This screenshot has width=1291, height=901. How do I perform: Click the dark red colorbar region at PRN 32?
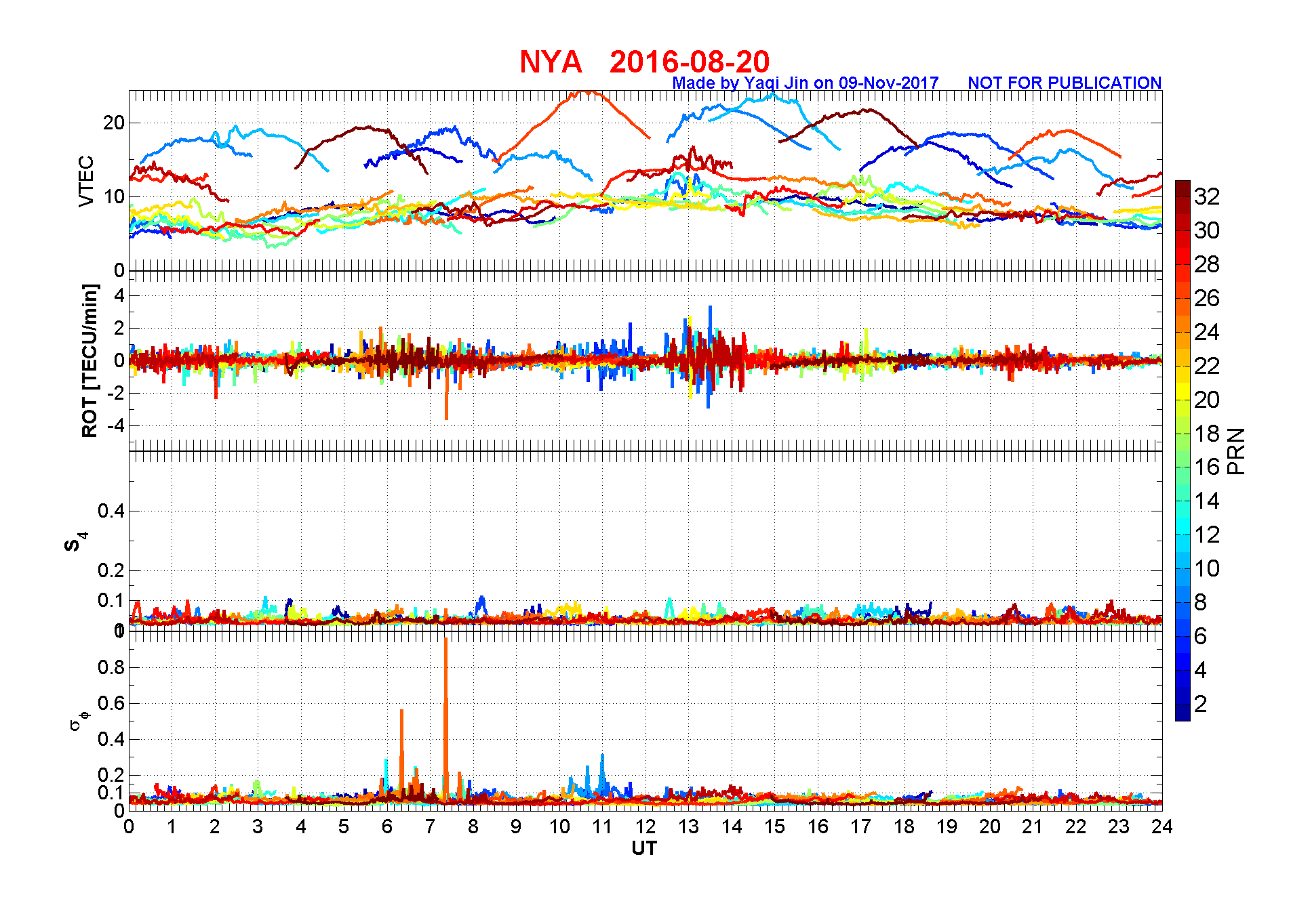[1183, 196]
